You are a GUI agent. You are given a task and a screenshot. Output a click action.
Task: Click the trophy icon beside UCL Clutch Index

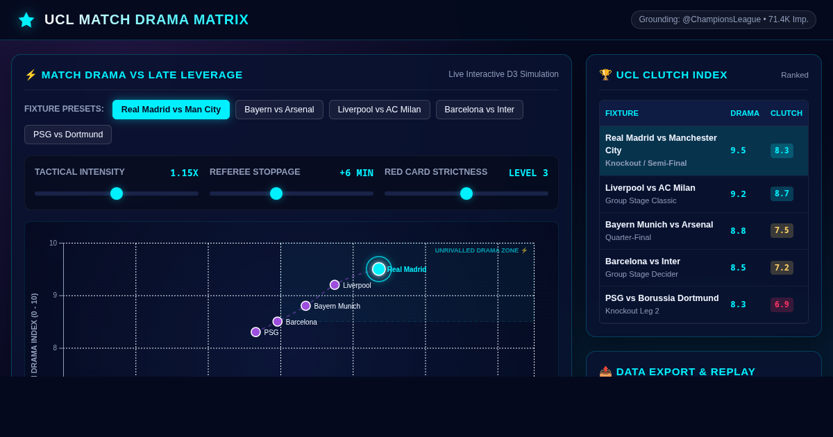click(605, 75)
